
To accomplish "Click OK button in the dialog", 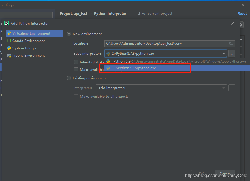I will coord(201,173).
